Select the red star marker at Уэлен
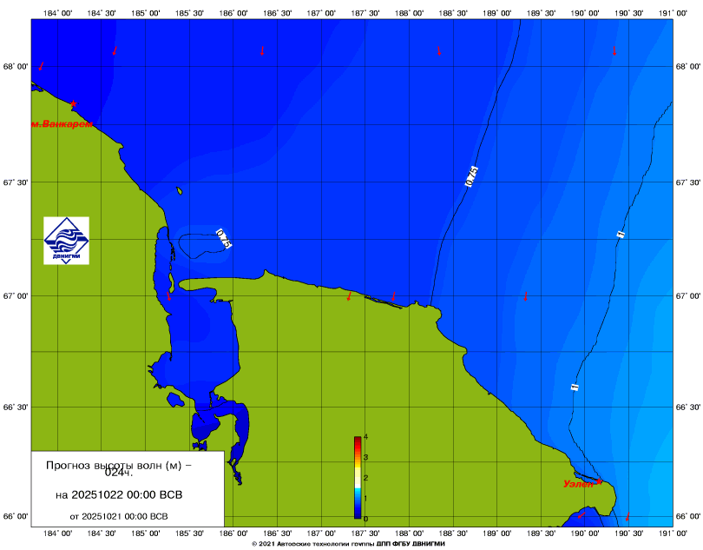Viewport: 703px width, 550px height. [x=600, y=480]
